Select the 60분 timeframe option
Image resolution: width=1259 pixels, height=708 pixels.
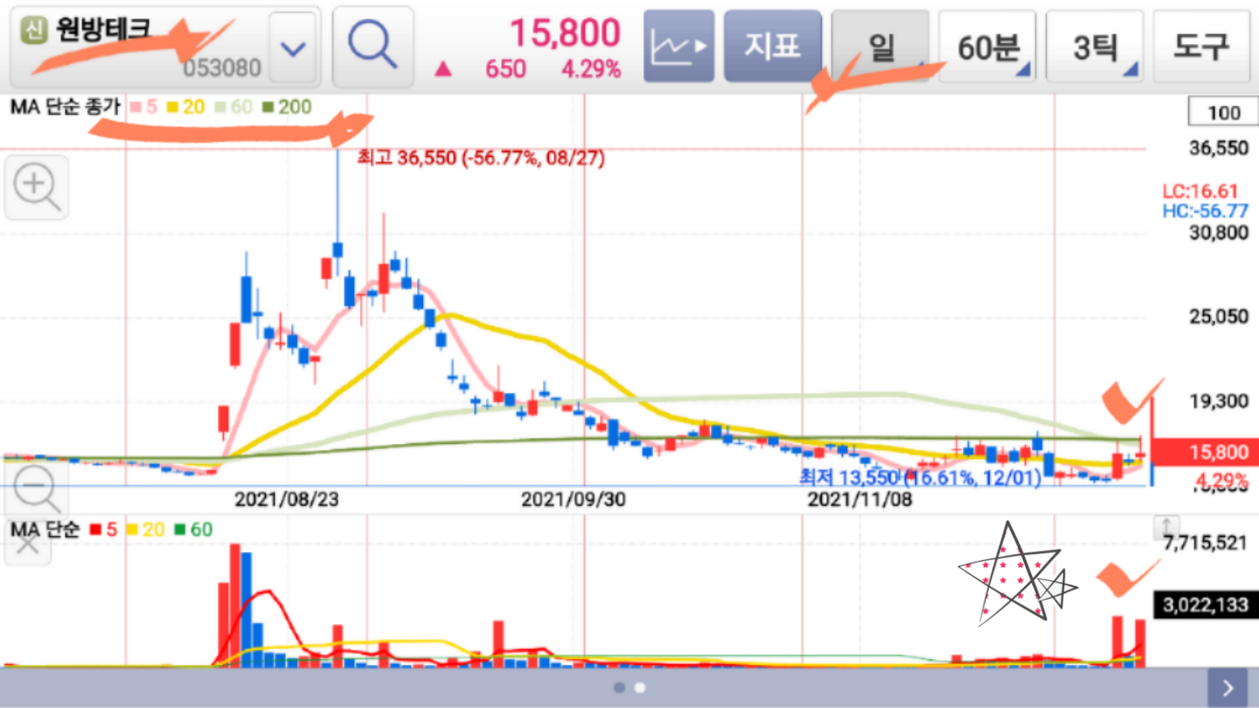click(x=988, y=47)
